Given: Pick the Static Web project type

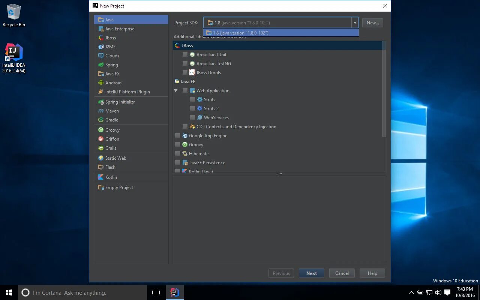Looking at the screenshot, I should (x=131, y=158).
